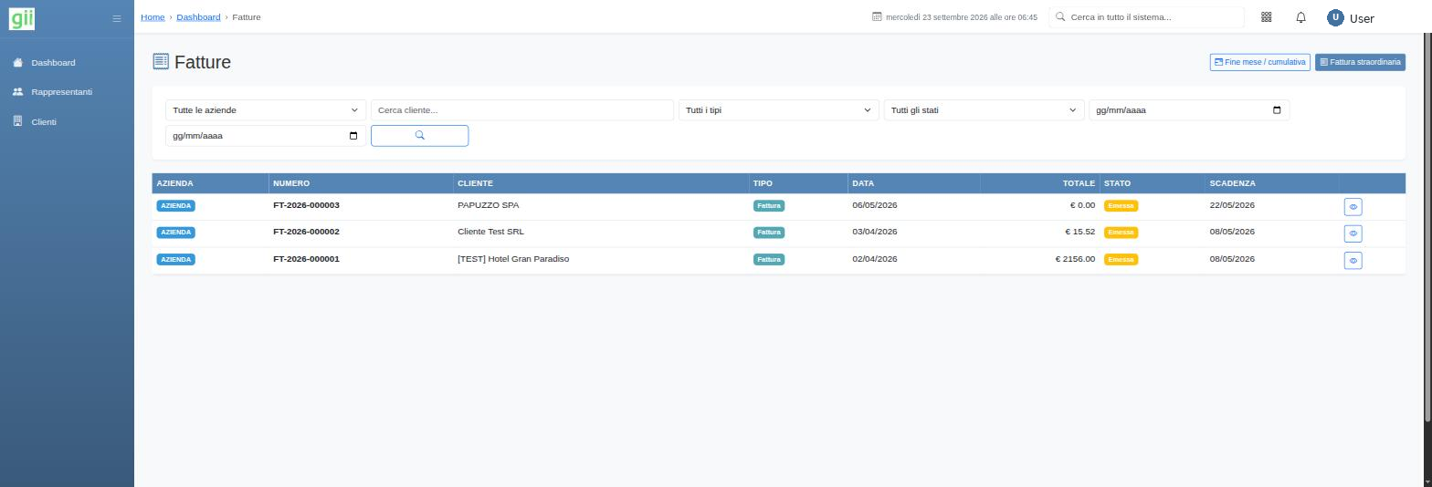Open the apps grid icon
Viewport: 1432px width, 487px height.
pos(1267,17)
